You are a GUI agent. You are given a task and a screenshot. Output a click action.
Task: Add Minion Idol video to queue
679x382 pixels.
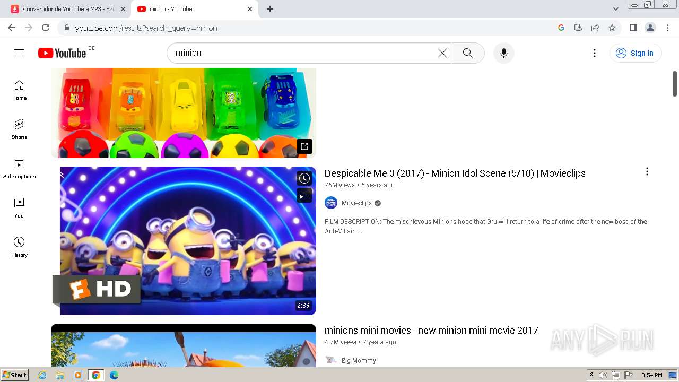[304, 196]
